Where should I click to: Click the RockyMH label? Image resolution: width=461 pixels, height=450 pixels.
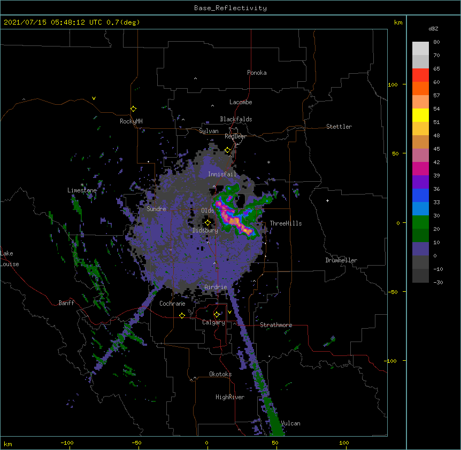tap(131, 121)
